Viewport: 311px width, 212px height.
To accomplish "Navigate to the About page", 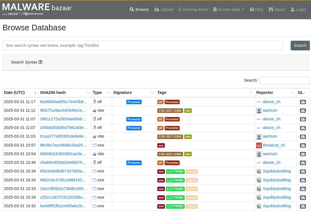I will click(277, 9).
